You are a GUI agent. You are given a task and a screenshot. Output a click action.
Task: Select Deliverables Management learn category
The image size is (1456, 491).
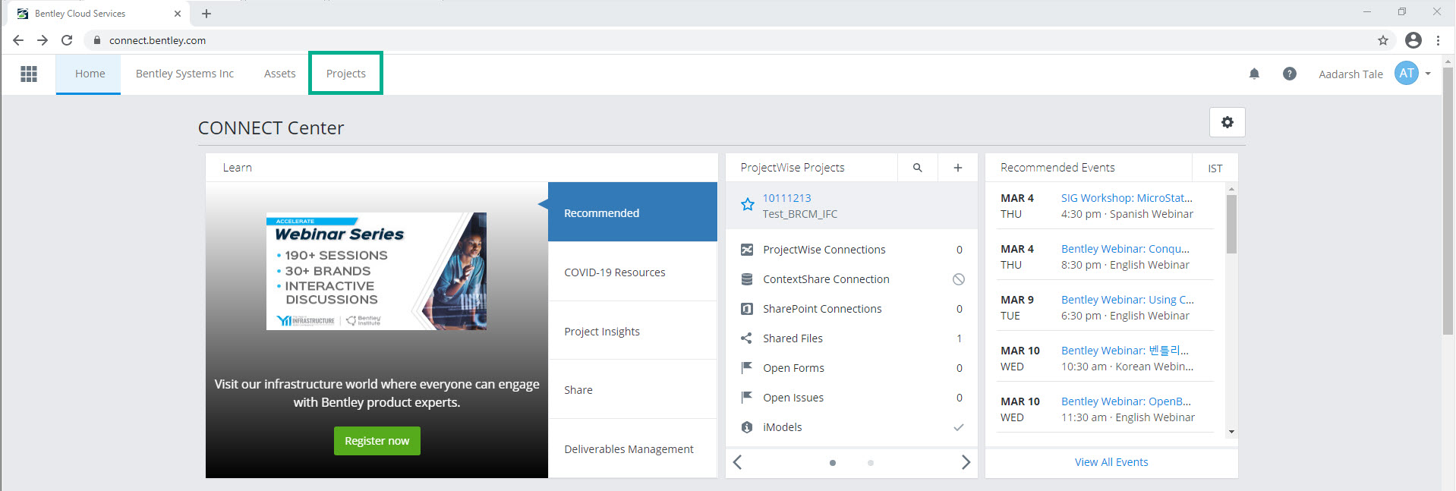(632, 449)
